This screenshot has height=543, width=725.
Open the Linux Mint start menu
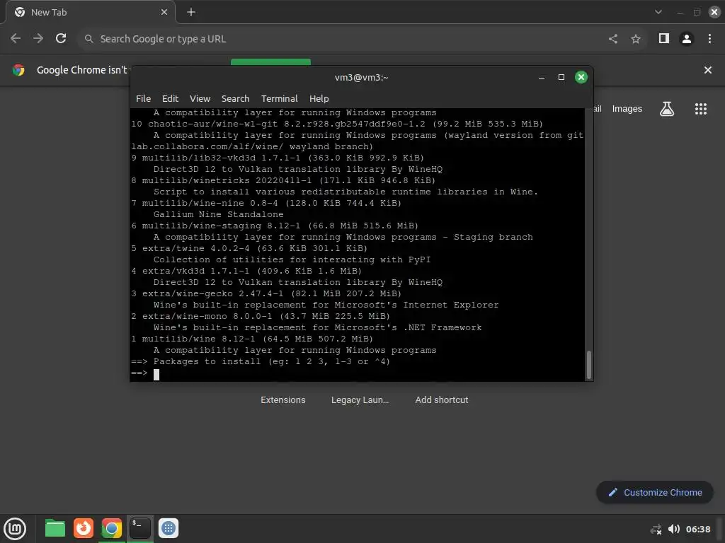click(16, 529)
